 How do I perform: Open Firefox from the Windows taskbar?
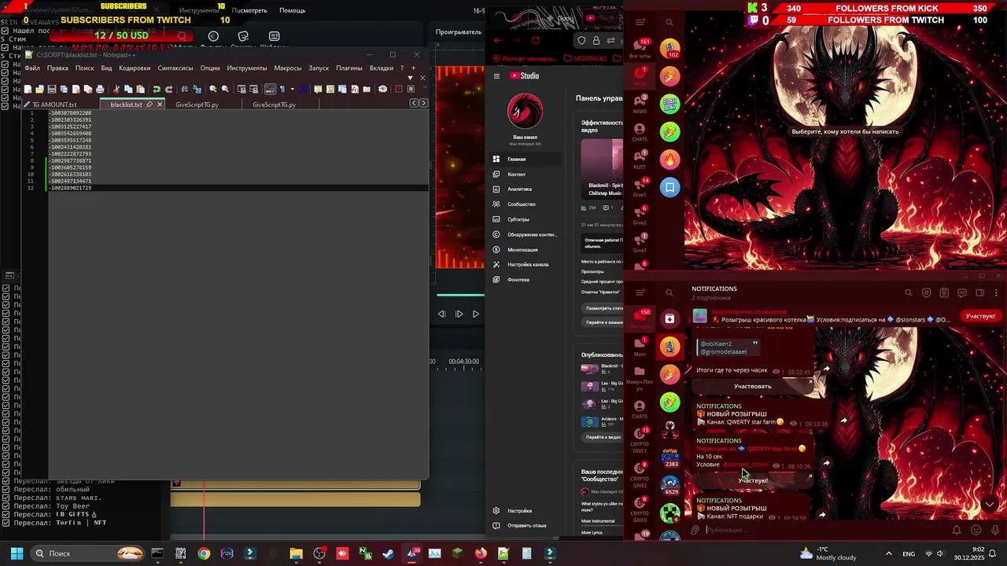pos(481,553)
